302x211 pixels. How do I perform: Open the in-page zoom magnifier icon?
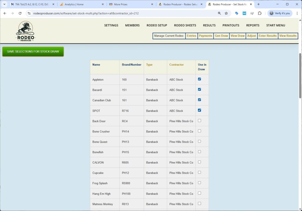[x=219, y=13]
